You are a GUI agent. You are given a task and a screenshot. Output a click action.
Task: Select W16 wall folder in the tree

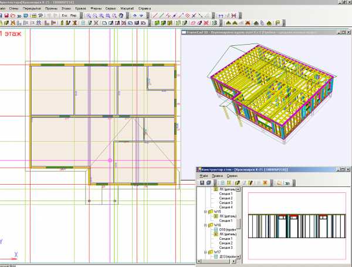[x=216, y=225]
